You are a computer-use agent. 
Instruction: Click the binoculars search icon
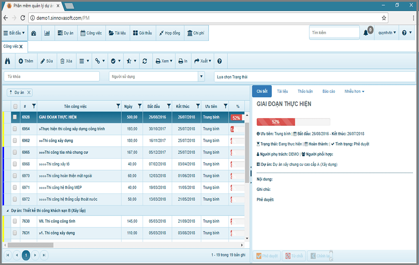coord(7,61)
